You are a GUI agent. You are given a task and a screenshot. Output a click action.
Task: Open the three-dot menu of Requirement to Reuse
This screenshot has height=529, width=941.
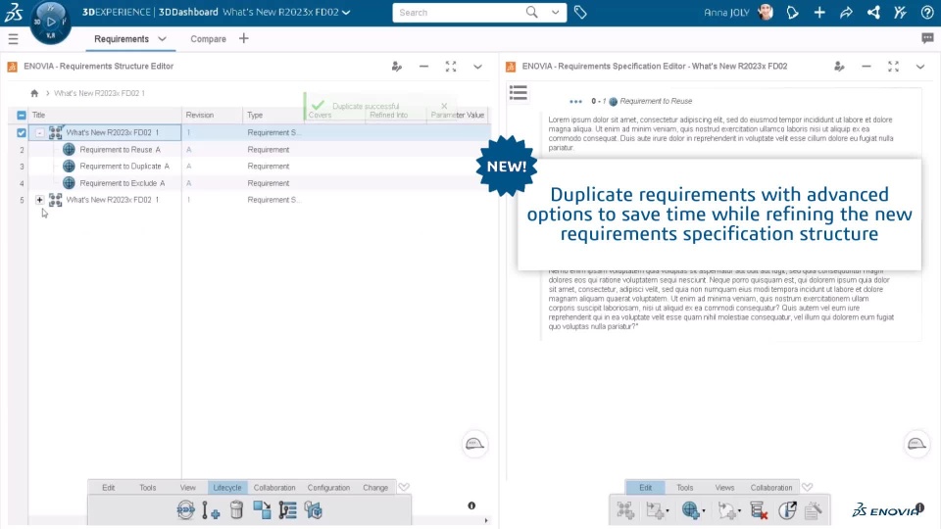point(575,101)
